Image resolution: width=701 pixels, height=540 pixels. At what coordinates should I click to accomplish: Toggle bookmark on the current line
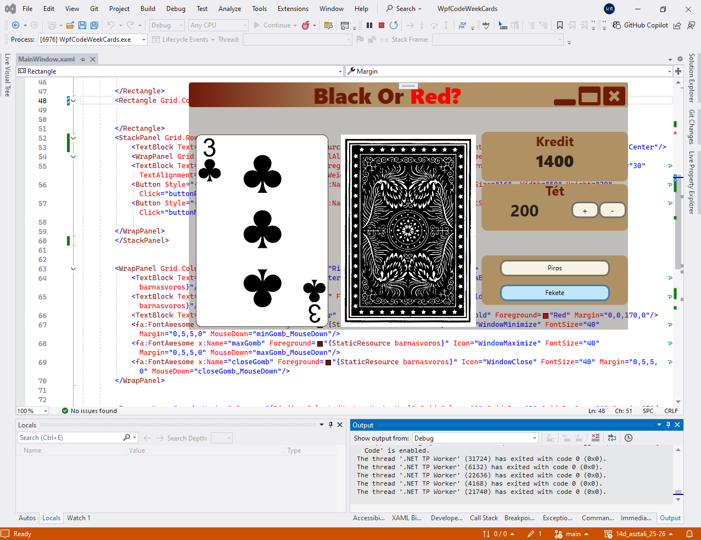[x=559, y=25]
